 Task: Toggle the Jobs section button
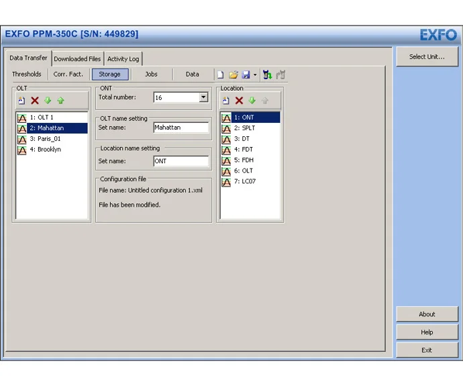point(151,74)
